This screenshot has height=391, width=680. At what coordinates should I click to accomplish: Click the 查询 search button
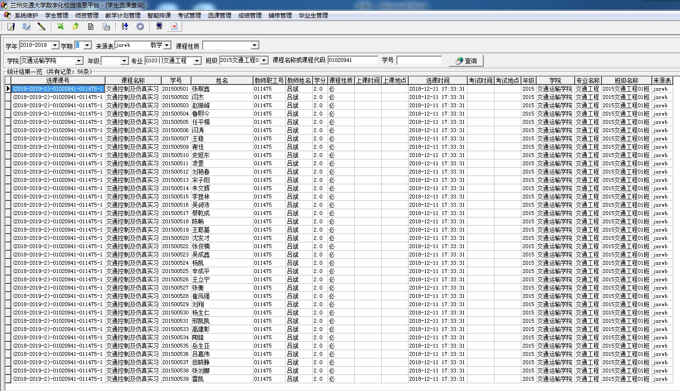click(466, 61)
